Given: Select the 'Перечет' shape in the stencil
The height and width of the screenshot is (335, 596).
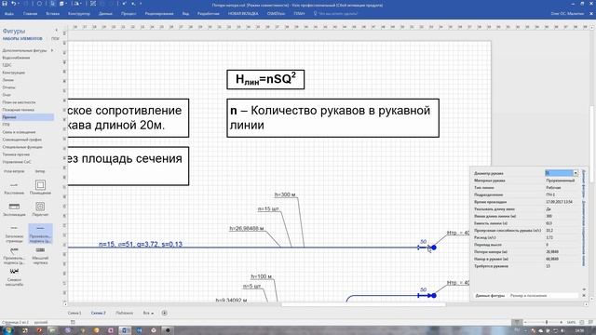Looking at the screenshot, I should coord(40,209).
